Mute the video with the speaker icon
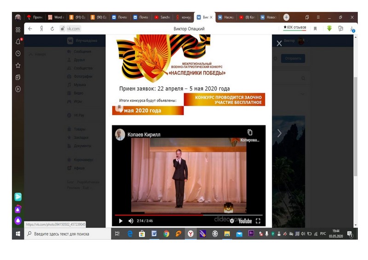The image size is (368, 260). click(131, 221)
